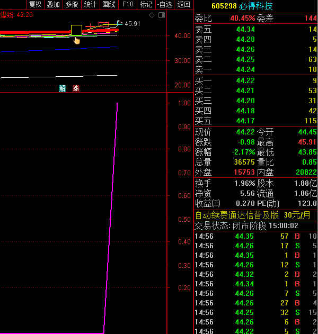Click the small square icon in chart header
The height and width of the screenshot is (334, 318).
click(161, 15)
